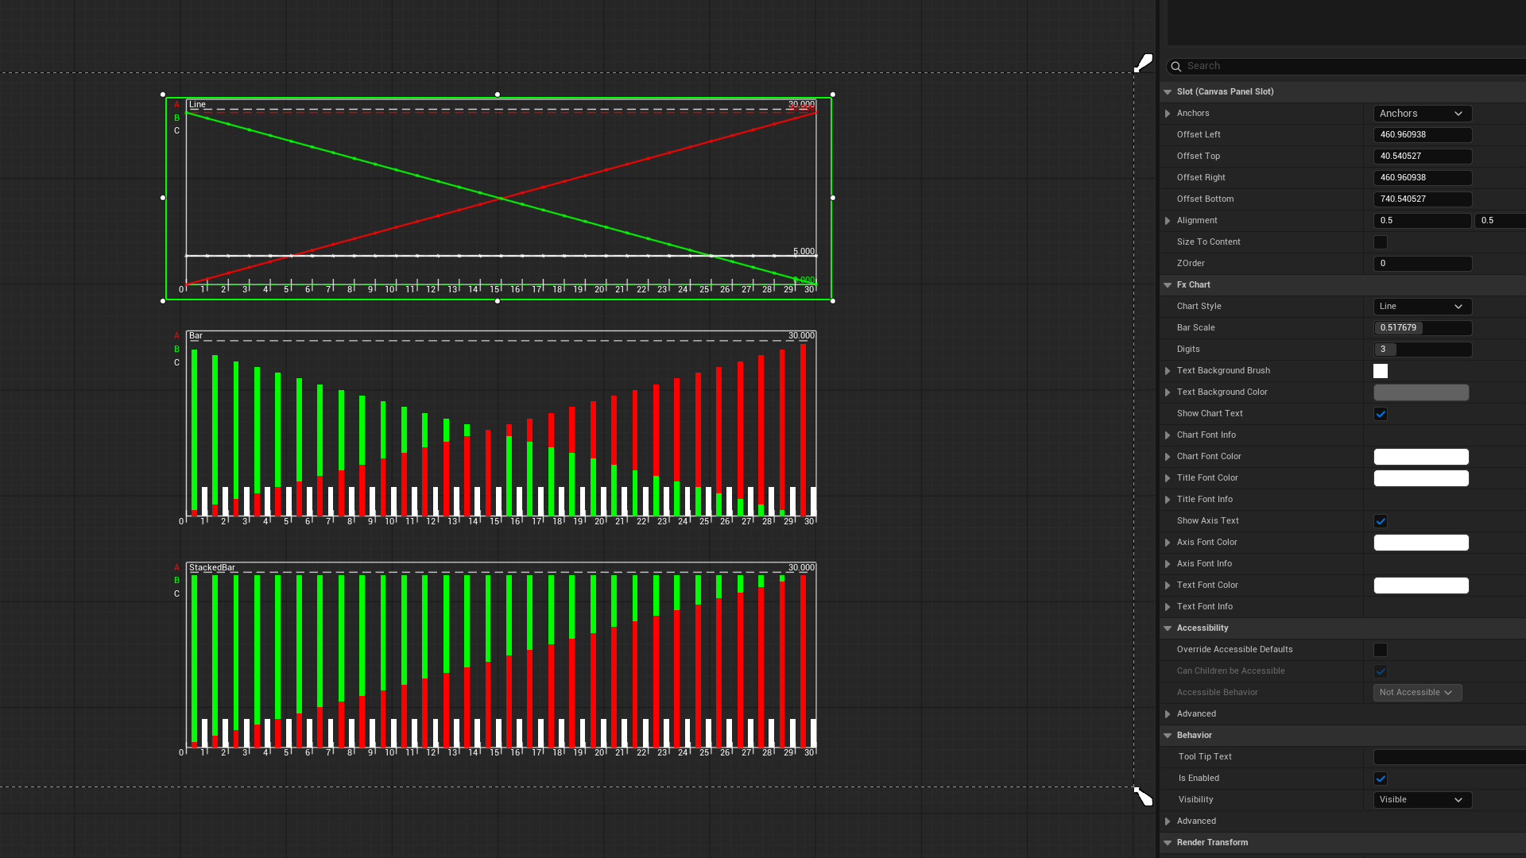
Task: Open the Chart Style dropdown set to Line
Action: 1423,307
